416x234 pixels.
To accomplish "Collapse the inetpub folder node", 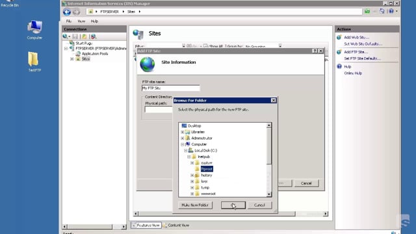I will pos(188,157).
